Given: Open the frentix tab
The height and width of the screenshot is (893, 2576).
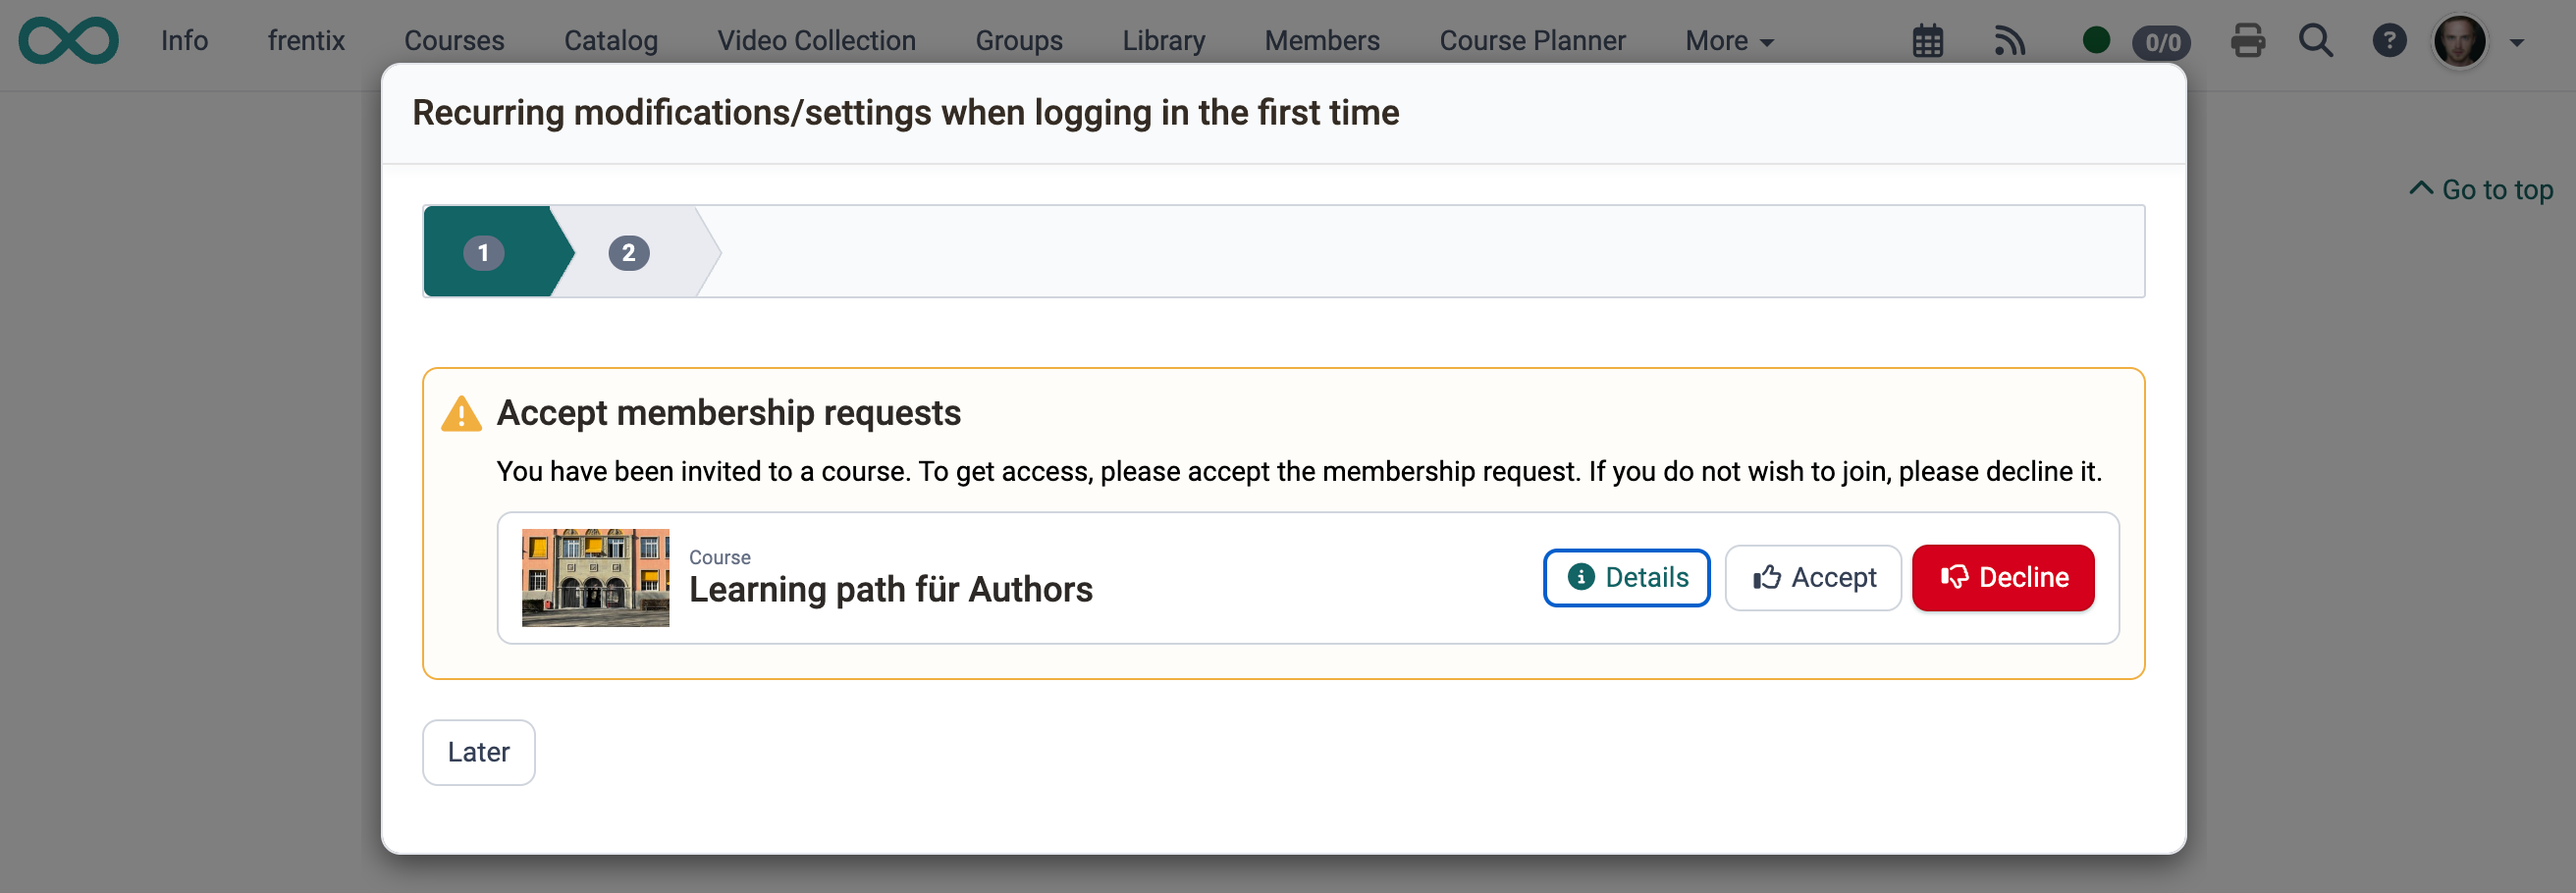Looking at the screenshot, I should [306, 41].
